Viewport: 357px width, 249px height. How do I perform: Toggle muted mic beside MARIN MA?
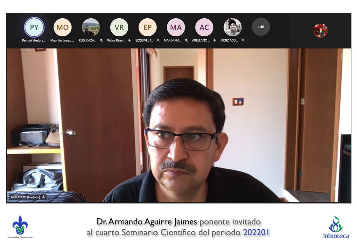click(x=186, y=40)
